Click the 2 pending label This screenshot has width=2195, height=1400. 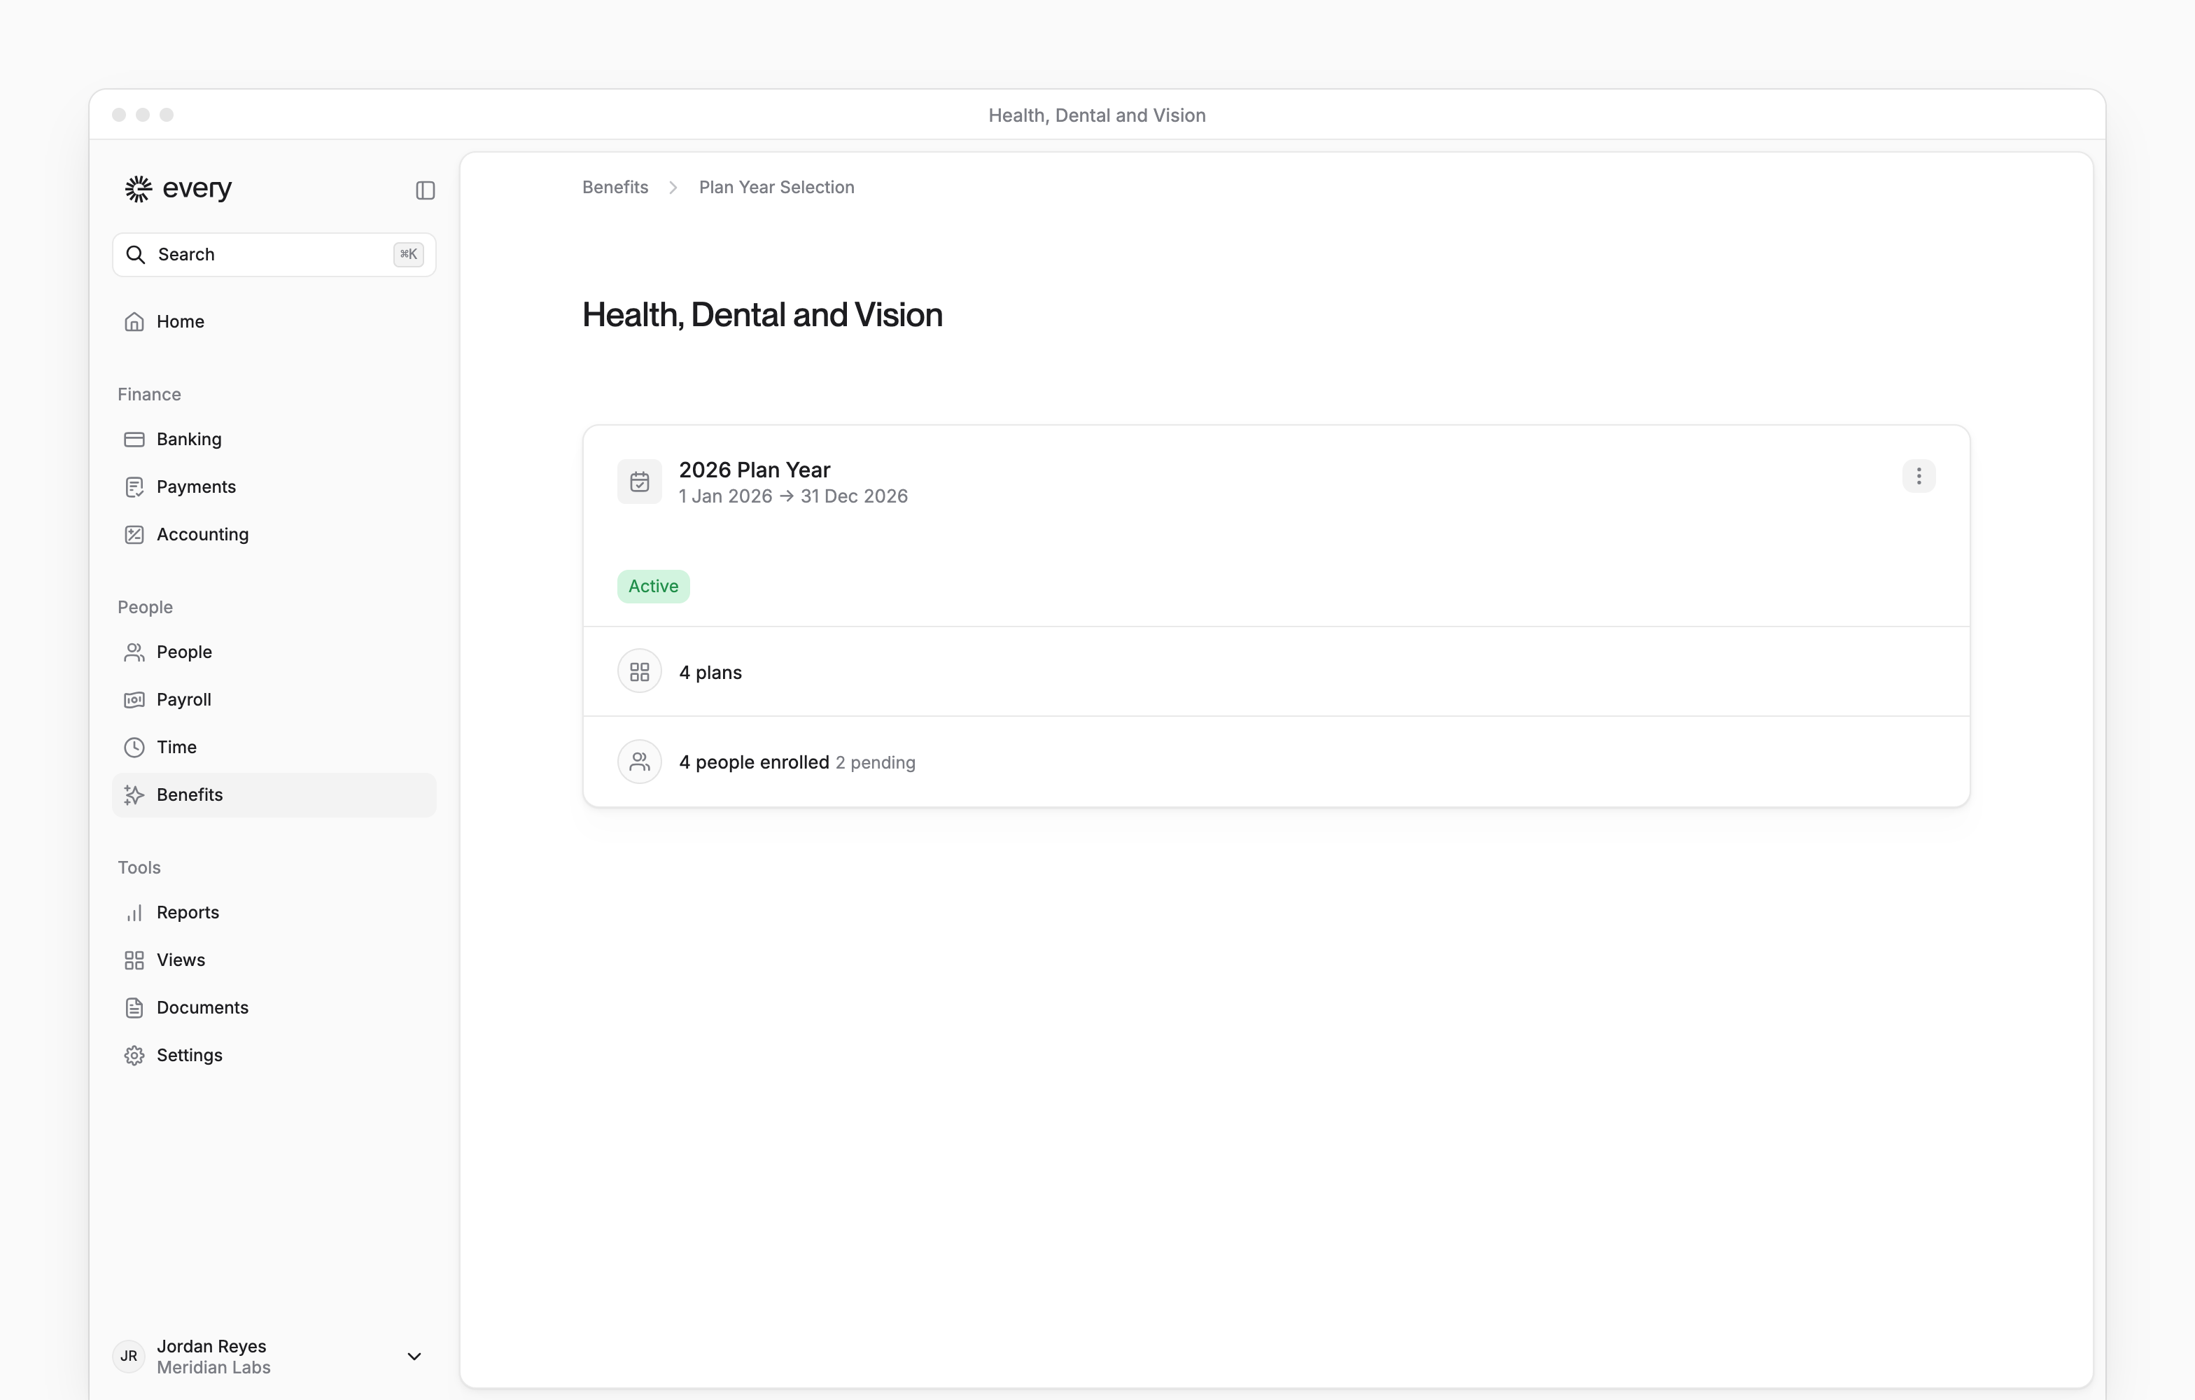[875, 762]
